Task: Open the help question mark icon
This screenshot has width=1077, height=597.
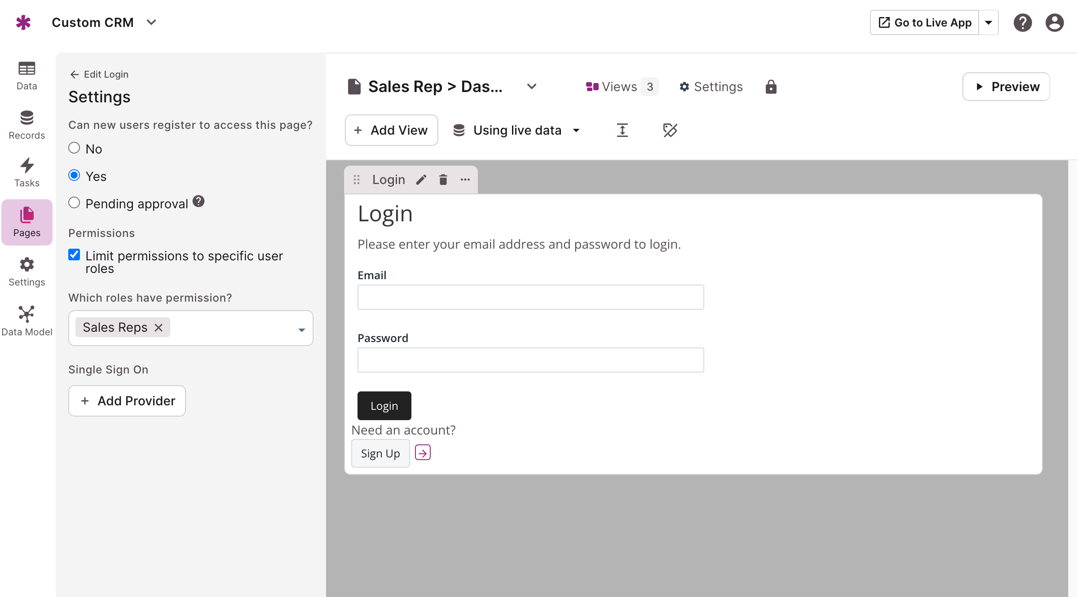Action: tap(1022, 22)
